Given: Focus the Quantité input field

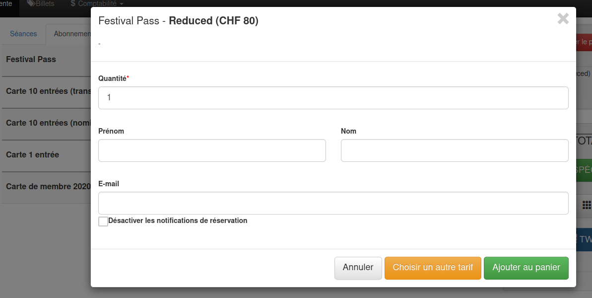Looking at the screenshot, I should coord(333,98).
